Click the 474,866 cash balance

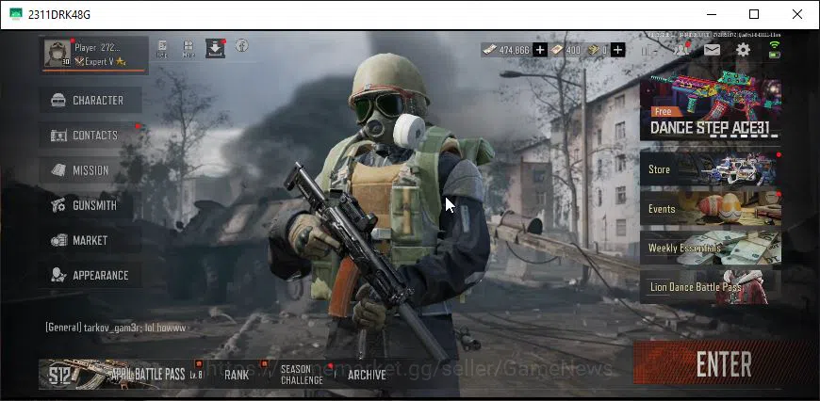506,50
